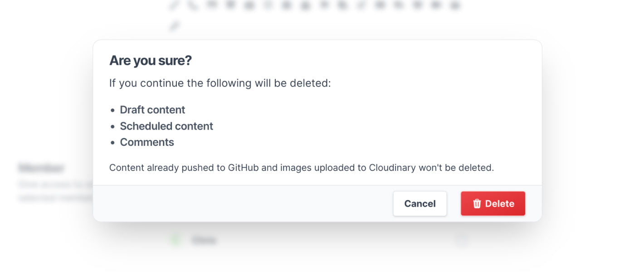Click the blurred round icon below Delete button
Screen dimensions: 635x272
461,239
